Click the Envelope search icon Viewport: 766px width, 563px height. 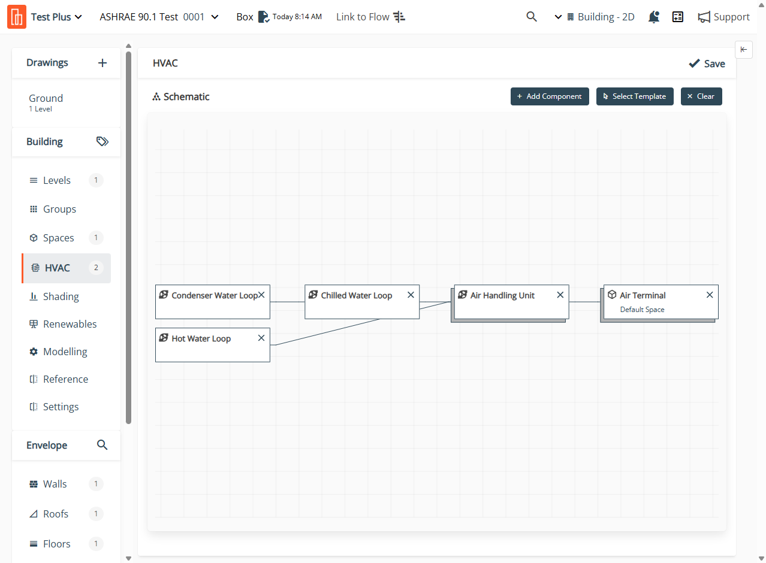pyautogui.click(x=102, y=445)
